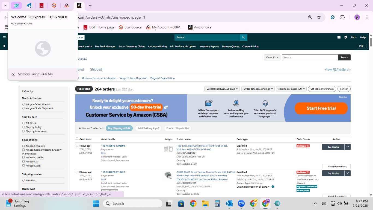373x210 pixels.
Task: Select the Verge of Cancellation radio button
Action: 23,104
